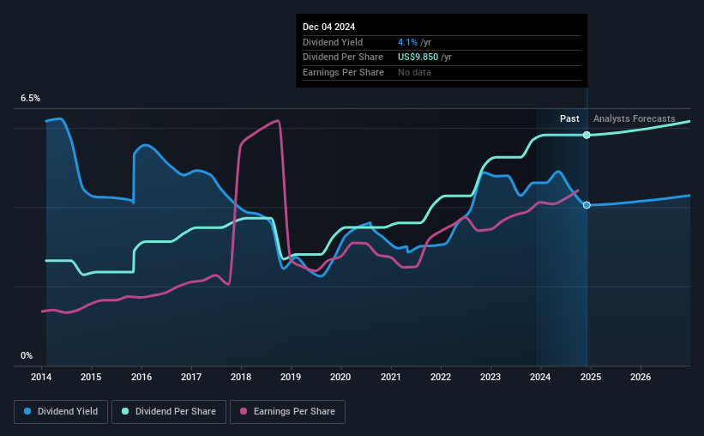Click the 2025 axis label

[591, 377]
